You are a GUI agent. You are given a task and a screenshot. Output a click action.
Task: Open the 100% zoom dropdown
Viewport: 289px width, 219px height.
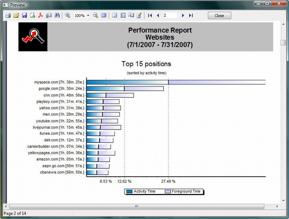pos(88,15)
